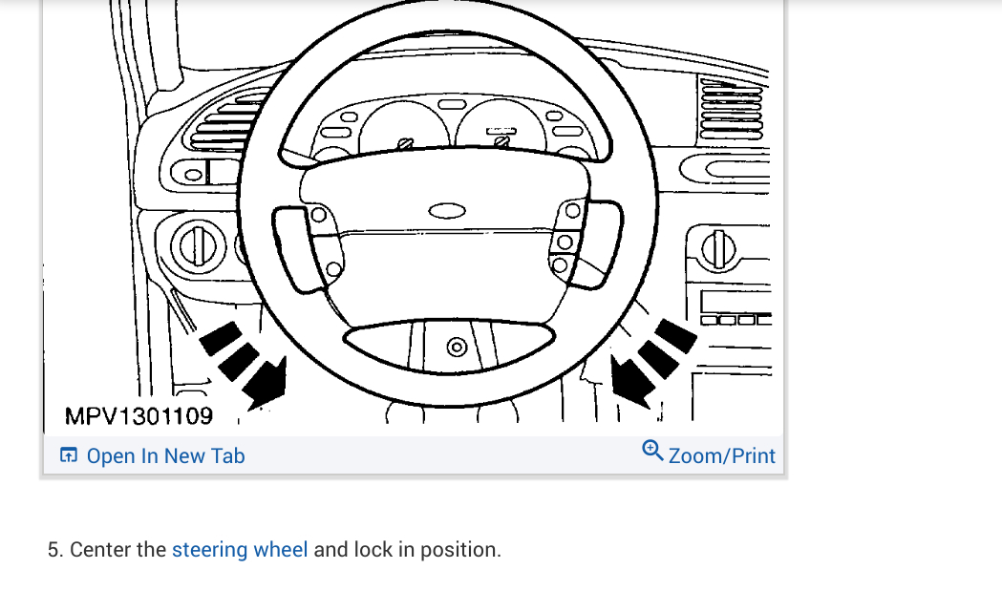Click the right round dashboard knob
This screenshot has width=1002, height=591.
pyautogui.click(x=718, y=249)
